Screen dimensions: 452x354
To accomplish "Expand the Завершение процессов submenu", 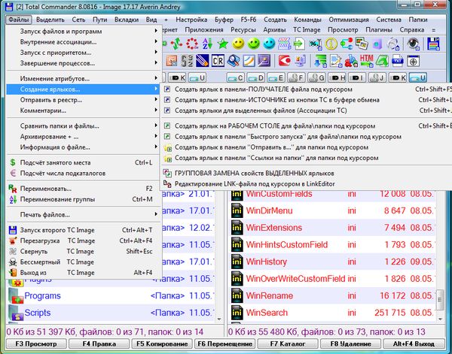I will [84, 63].
